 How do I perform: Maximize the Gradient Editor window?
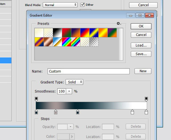tap(140, 15)
